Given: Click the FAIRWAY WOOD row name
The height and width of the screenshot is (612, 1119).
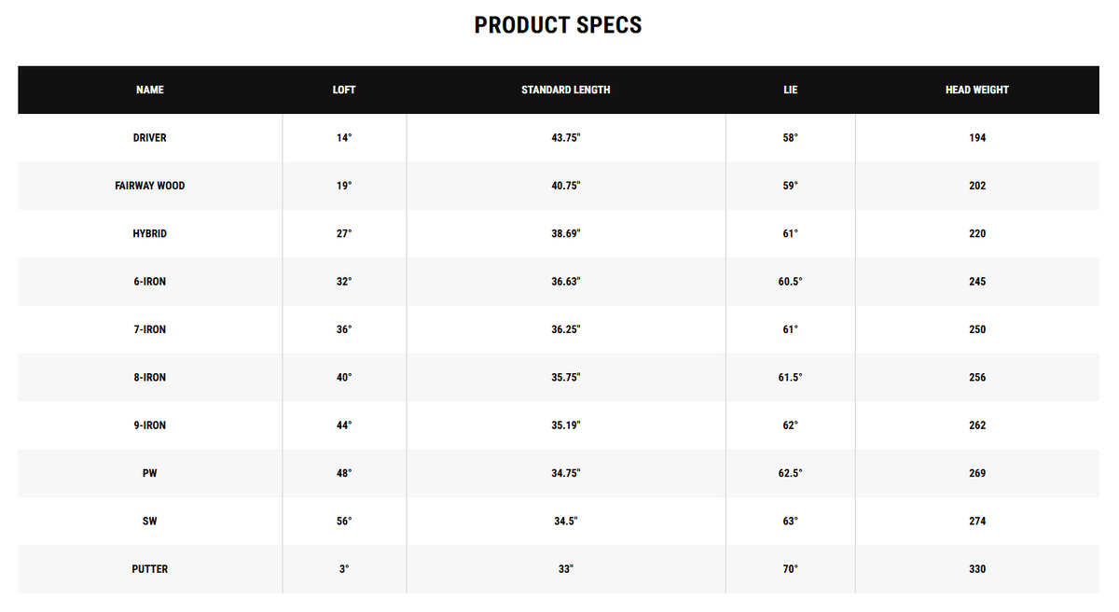Looking at the screenshot, I should point(149,186).
